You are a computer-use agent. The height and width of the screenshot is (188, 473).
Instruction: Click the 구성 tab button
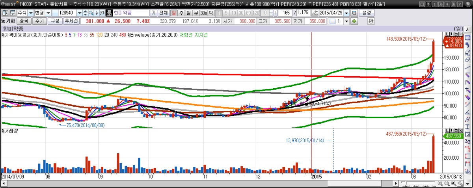[x=55, y=21]
